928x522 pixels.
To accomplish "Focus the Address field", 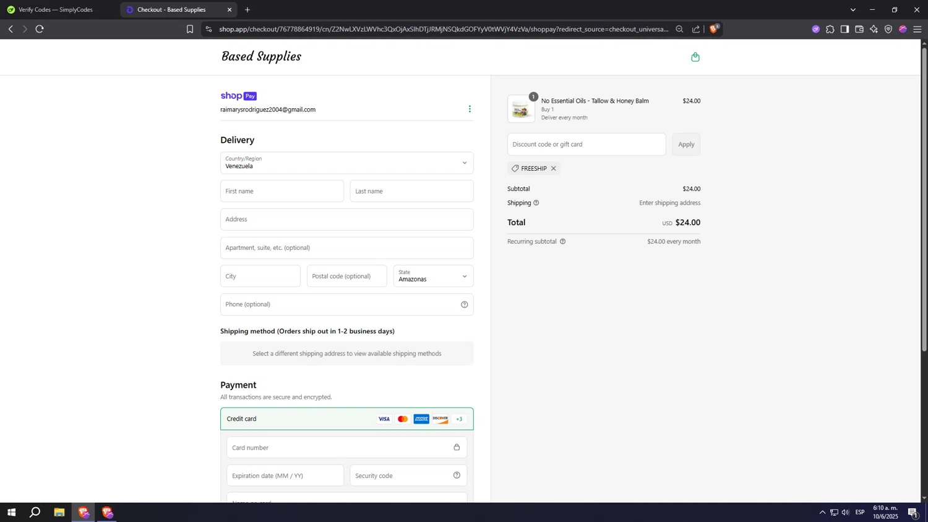I will [347, 220].
